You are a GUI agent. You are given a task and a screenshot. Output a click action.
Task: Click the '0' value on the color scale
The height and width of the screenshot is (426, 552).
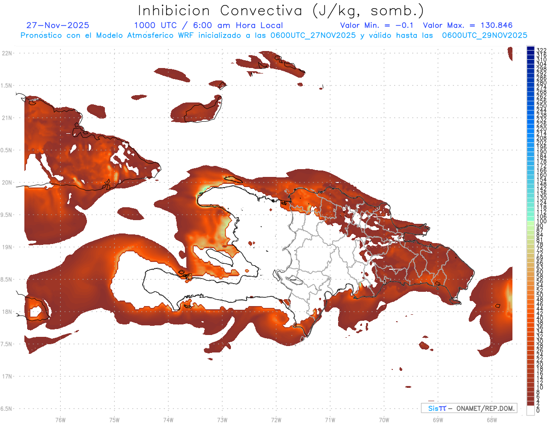point(539,410)
